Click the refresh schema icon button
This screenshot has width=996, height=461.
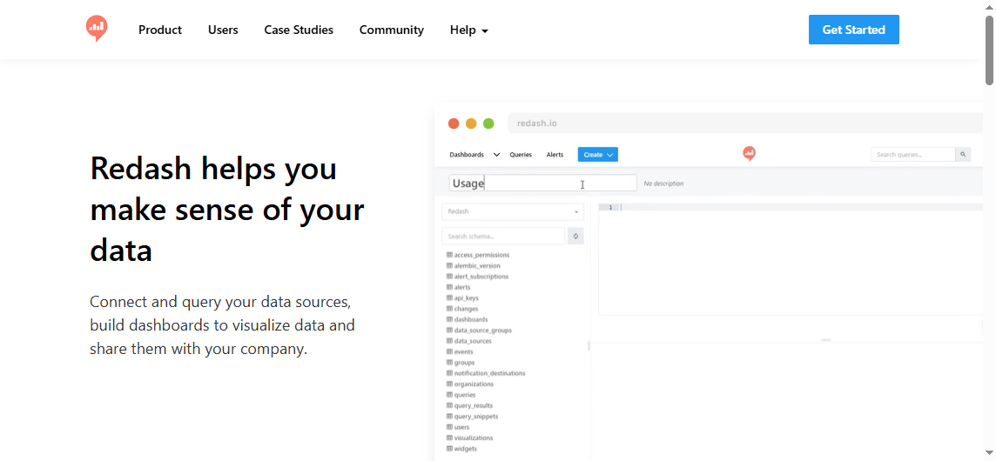575,236
